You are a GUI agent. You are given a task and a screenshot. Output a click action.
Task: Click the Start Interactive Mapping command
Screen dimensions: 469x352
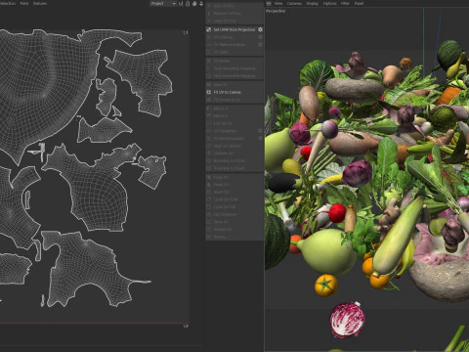234,68
